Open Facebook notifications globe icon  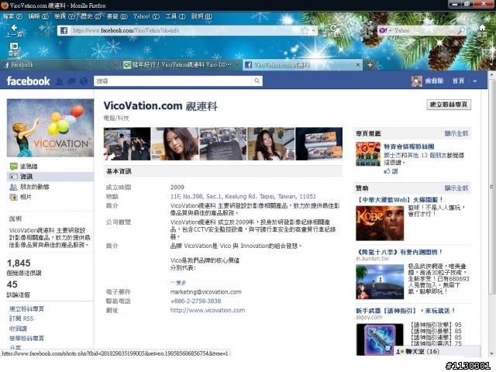click(x=84, y=81)
